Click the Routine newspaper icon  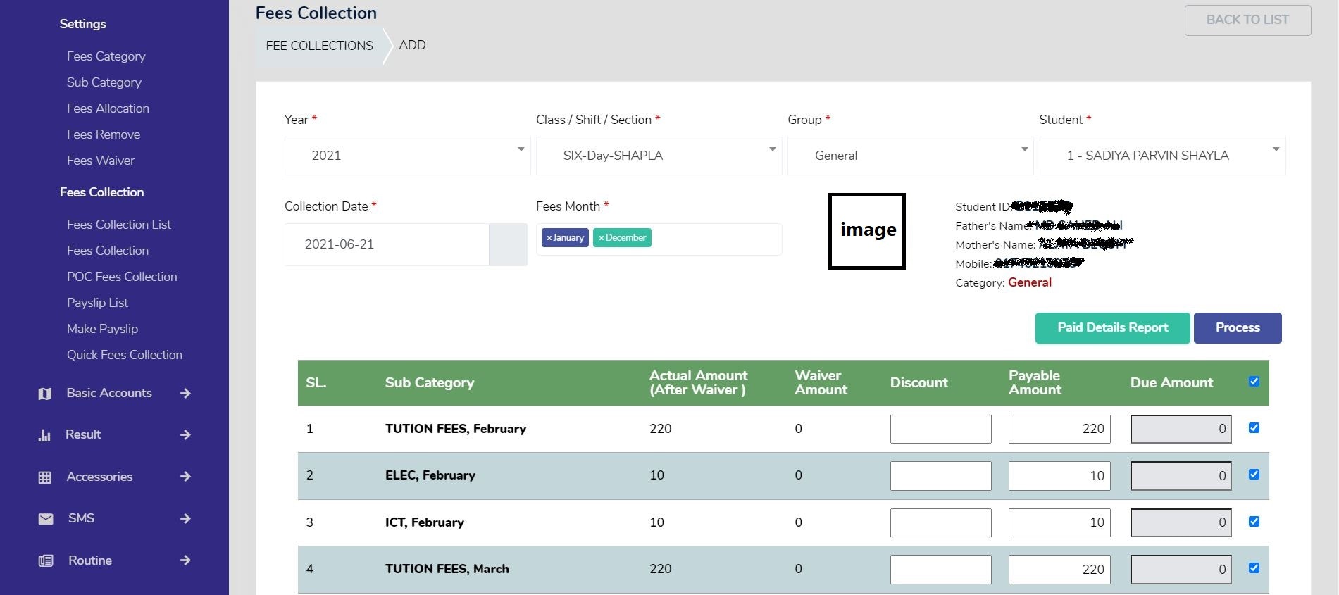pyautogui.click(x=46, y=560)
